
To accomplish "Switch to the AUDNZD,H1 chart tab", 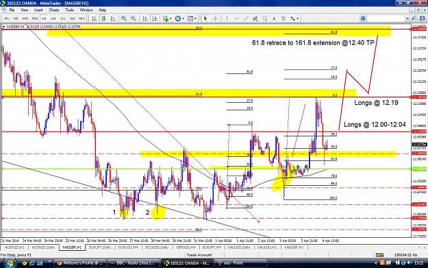I will click(14, 247).
